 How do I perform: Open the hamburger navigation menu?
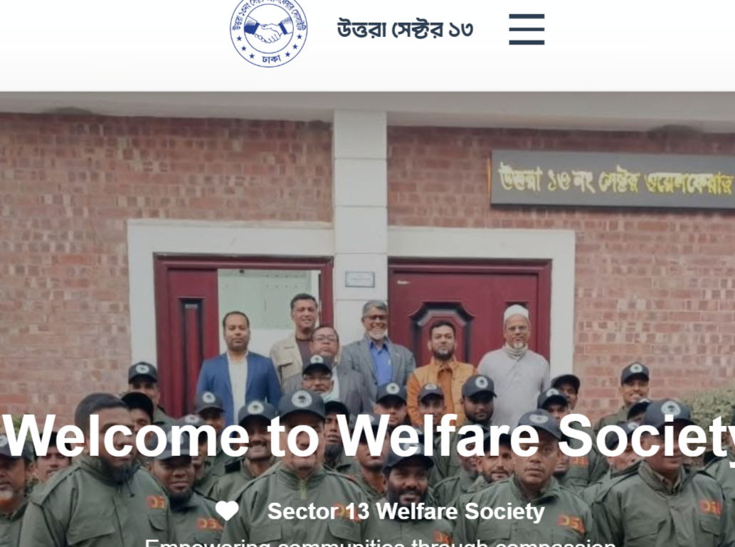527,29
